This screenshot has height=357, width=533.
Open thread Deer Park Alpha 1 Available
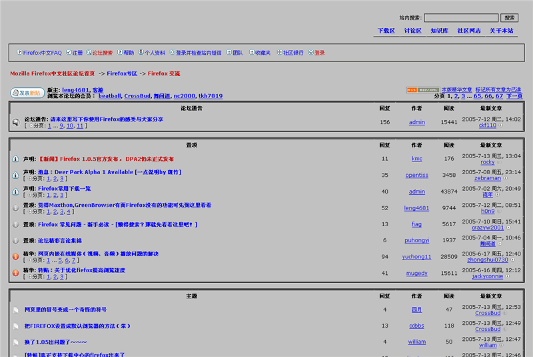click(110, 172)
